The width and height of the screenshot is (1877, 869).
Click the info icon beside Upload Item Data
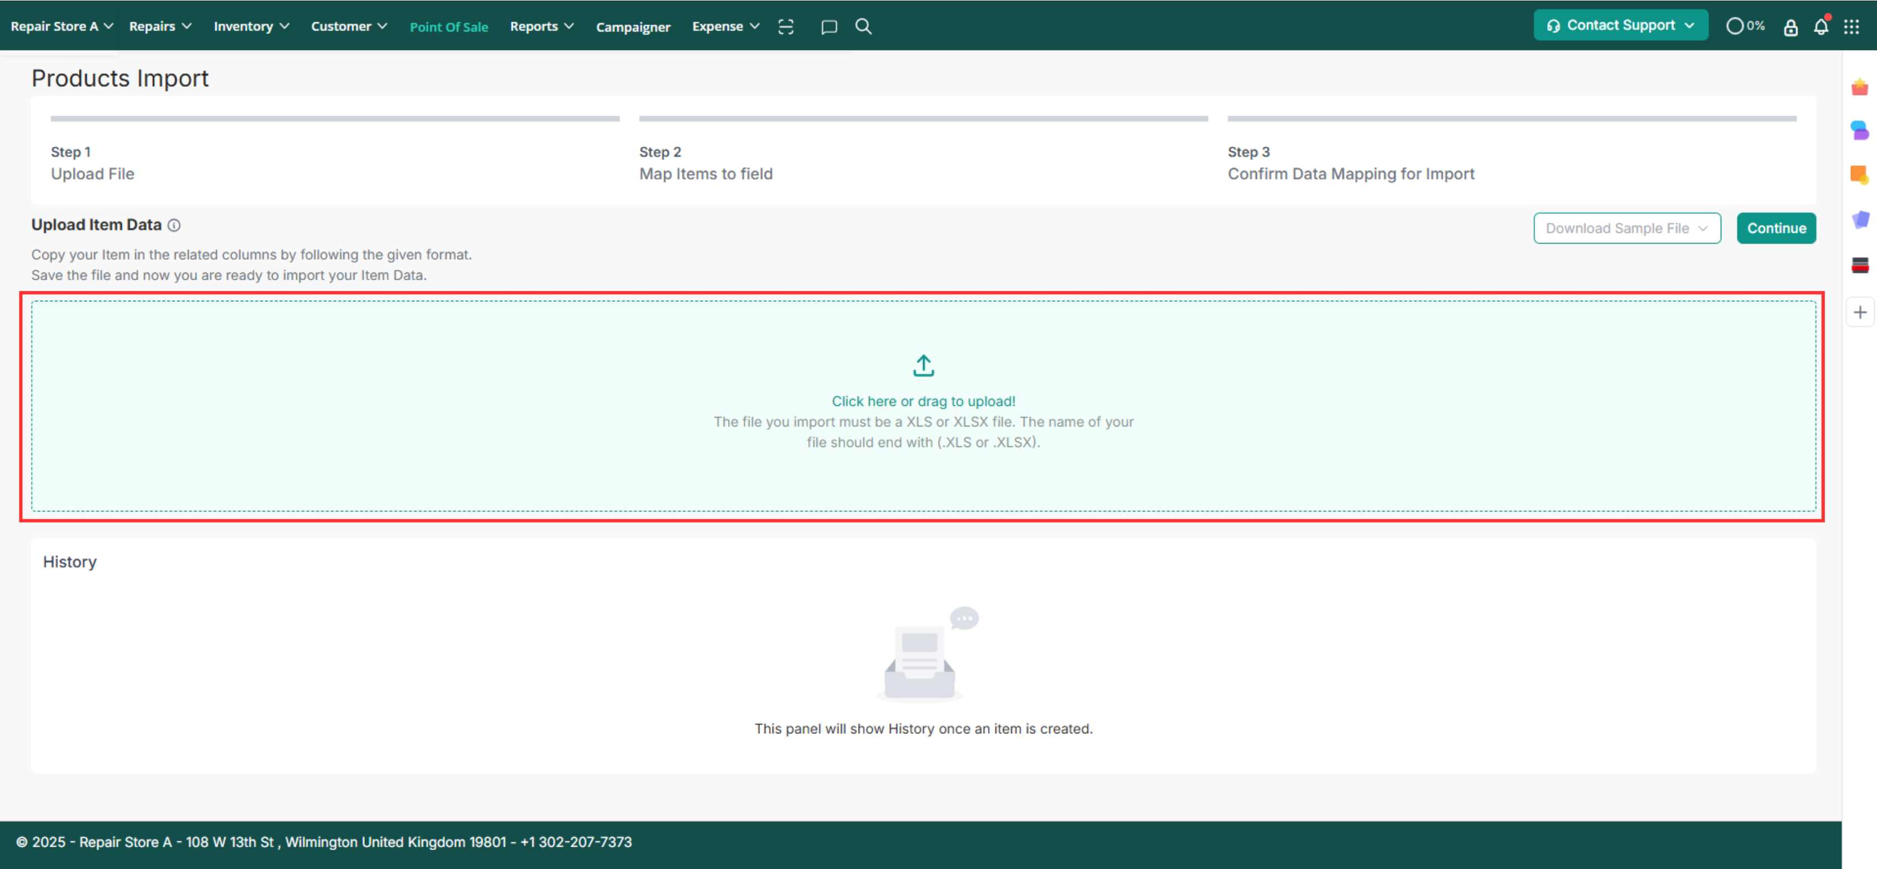[174, 225]
